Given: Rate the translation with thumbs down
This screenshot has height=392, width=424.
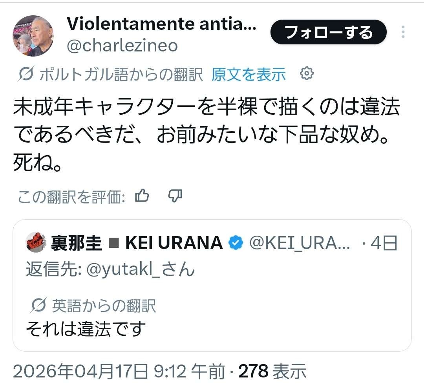Looking at the screenshot, I should click(175, 196).
